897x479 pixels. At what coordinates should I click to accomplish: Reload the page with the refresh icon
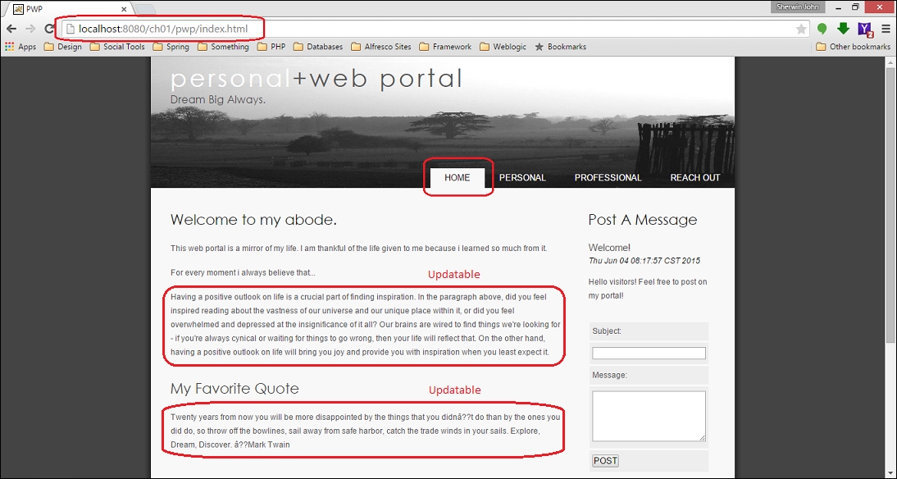pos(49,29)
